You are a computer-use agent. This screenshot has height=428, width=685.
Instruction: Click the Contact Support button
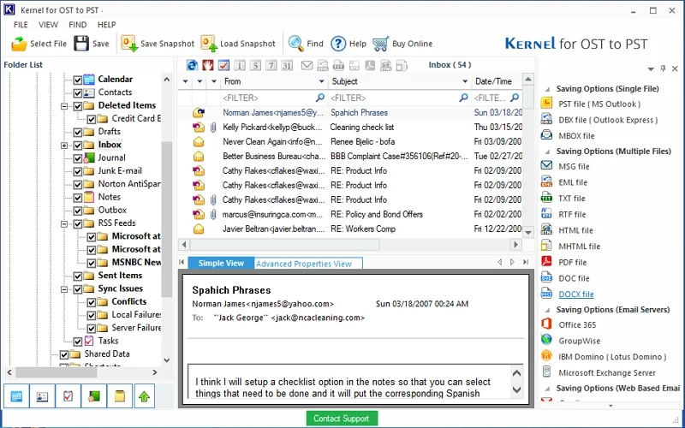pyautogui.click(x=341, y=419)
